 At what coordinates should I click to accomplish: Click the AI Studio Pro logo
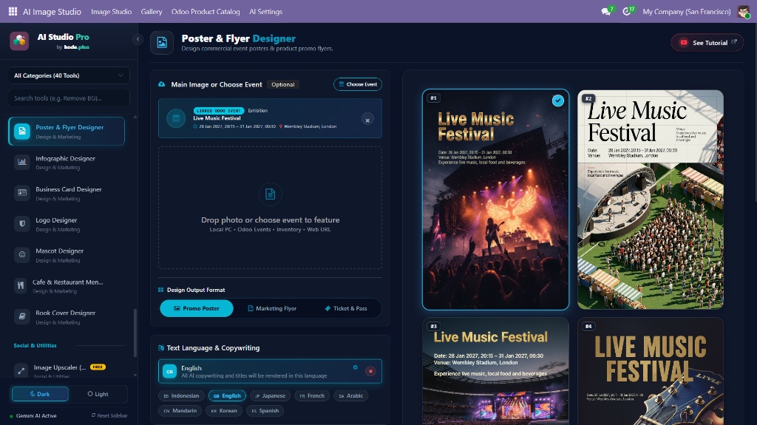[x=19, y=41]
